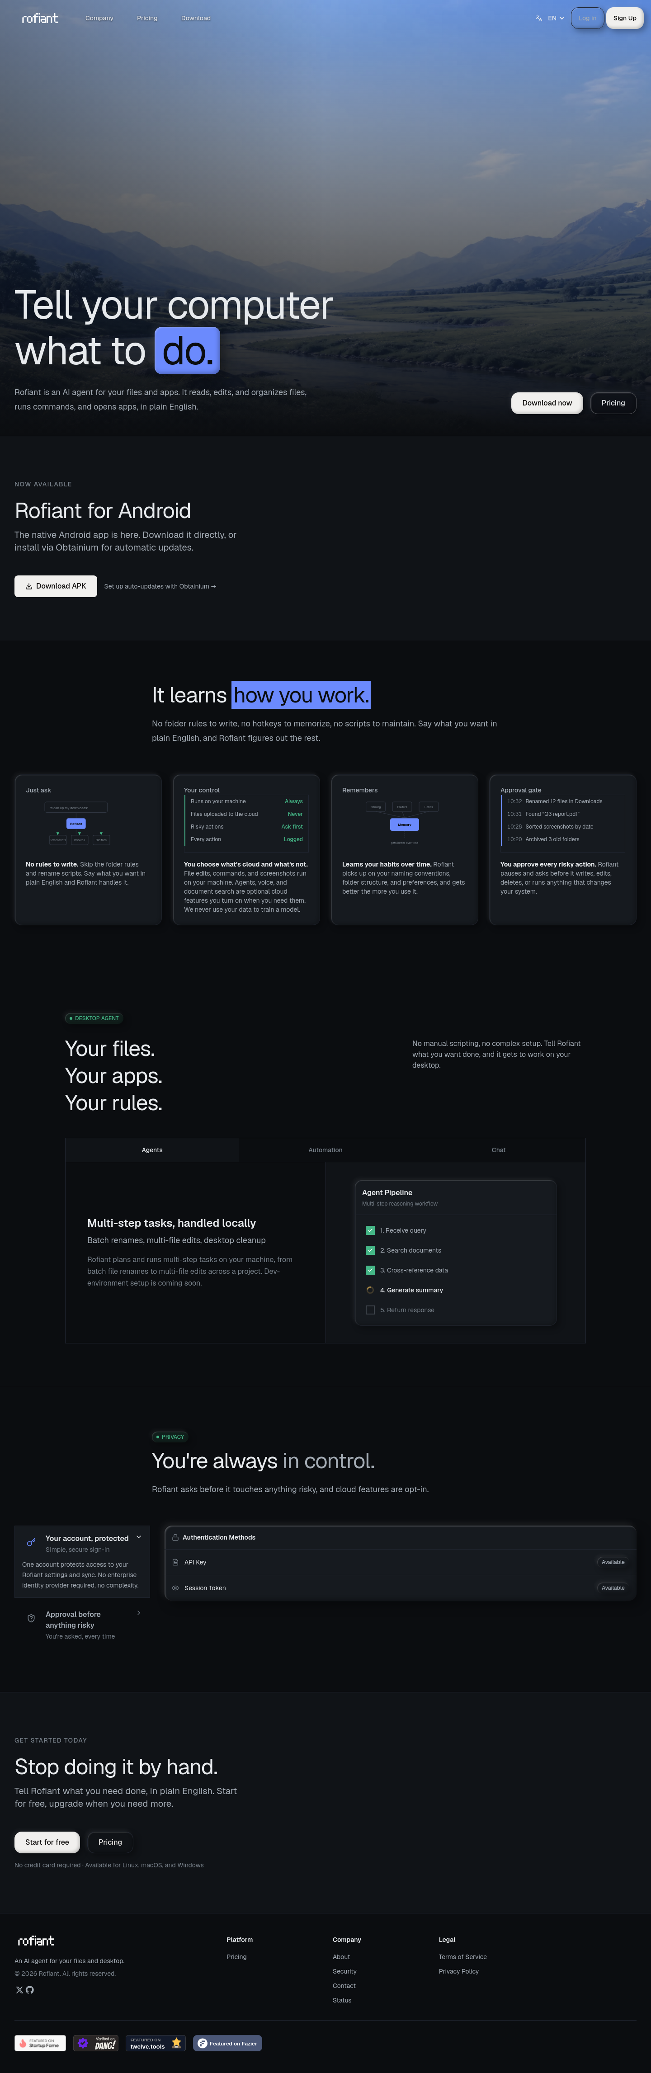Screen dimensions: 651x2073
Task: Click the 'Risky actions' row
Action: (x=246, y=826)
